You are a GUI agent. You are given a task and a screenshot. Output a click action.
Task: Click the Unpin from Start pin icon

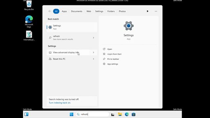(104, 54)
